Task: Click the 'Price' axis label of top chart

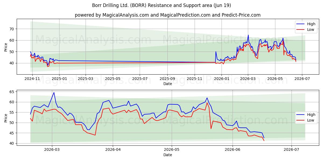Action: point(6,46)
